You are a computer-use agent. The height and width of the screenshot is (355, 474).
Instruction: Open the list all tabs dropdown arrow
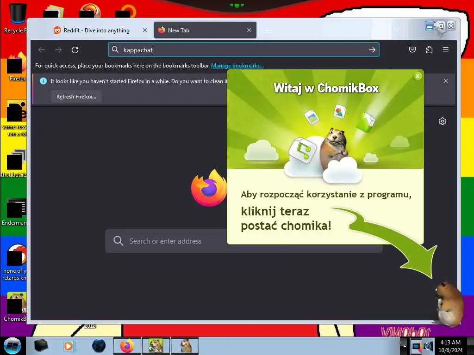(397, 30)
